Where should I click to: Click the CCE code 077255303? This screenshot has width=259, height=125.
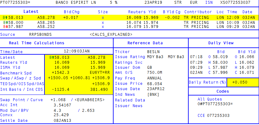pyautogui.click(x=218, y=116)
